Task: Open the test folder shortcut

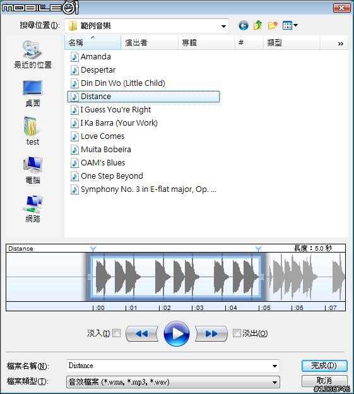Action: point(33,131)
